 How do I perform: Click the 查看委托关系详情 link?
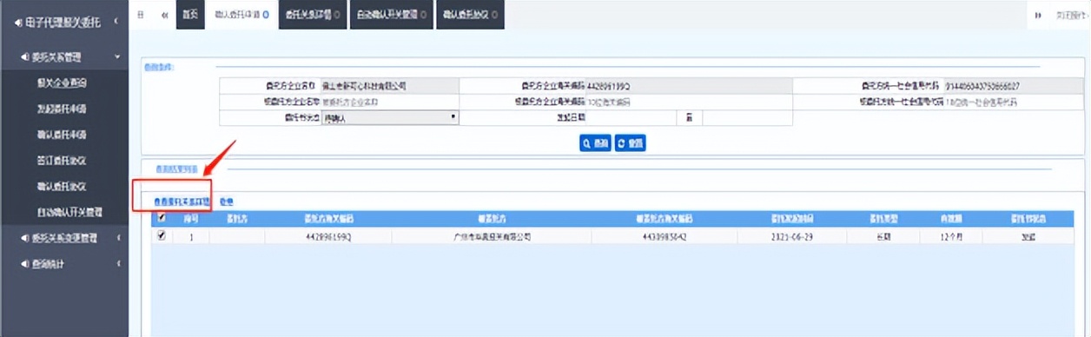click(x=182, y=201)
